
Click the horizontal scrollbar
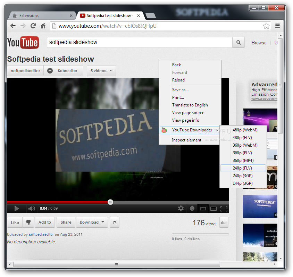click(x=117, y=264)
